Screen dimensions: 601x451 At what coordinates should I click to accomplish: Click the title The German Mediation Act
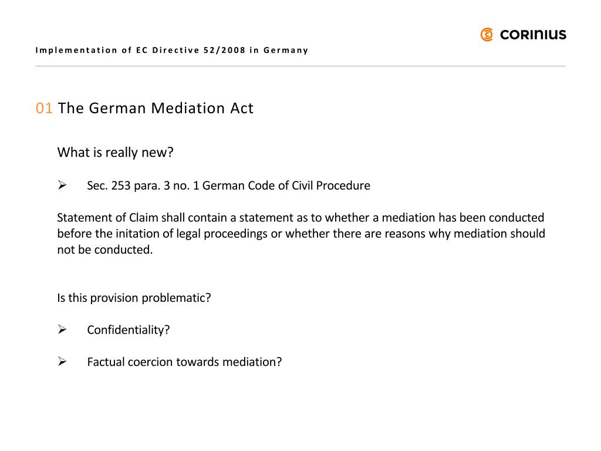pos(156,109)
